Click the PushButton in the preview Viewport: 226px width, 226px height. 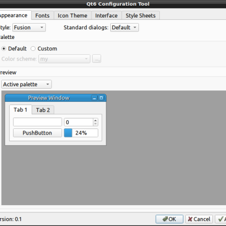37,133
